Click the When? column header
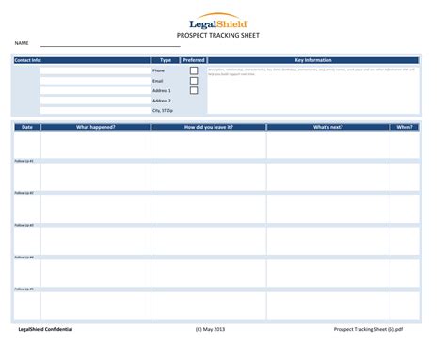Image resolution: width=446 pixels, height=344 pixels. tap(405, 127)
